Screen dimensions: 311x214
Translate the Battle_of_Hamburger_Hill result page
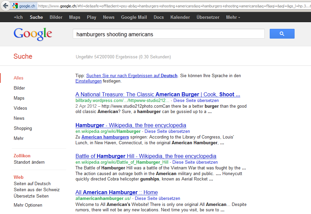point(195,162)
